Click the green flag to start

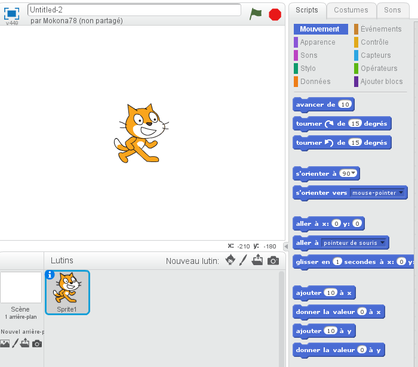click(x=256, y=14)
